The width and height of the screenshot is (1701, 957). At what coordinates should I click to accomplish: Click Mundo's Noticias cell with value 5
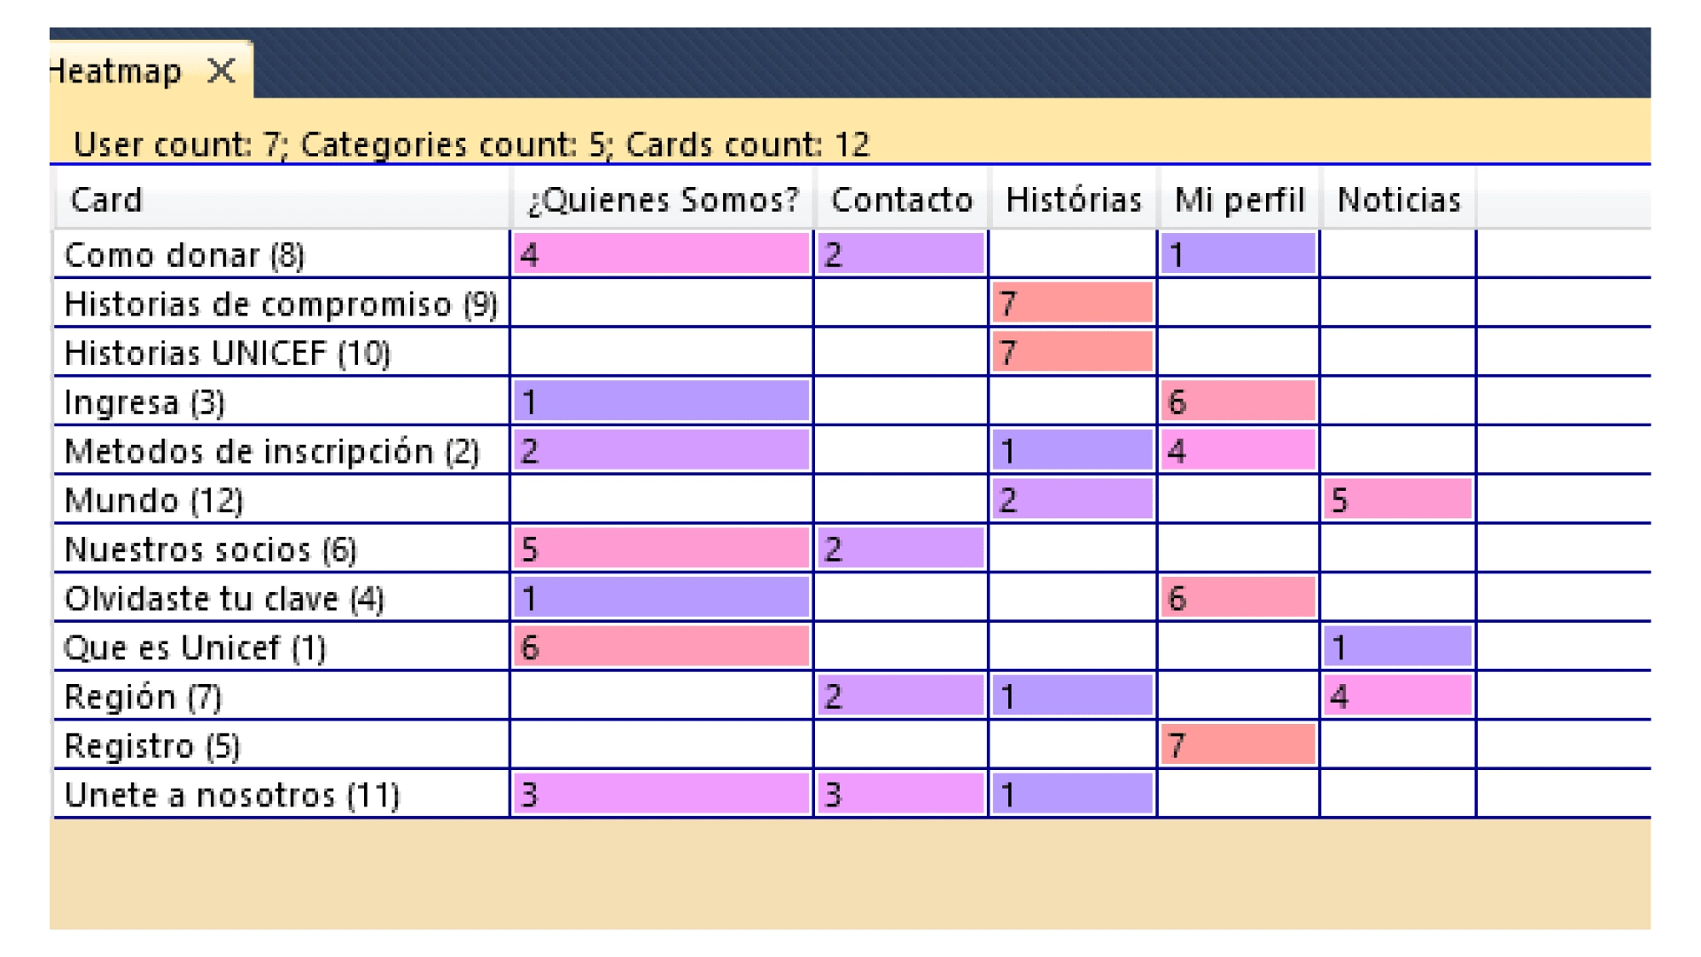click(1398, 501)
